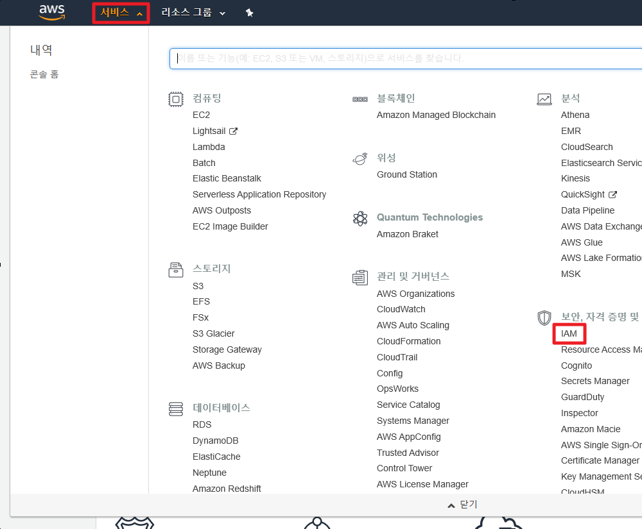Click the 컴퓨팅 category chip icon
This screenshot has width=642, height=529.
click(x=176, y=99)
